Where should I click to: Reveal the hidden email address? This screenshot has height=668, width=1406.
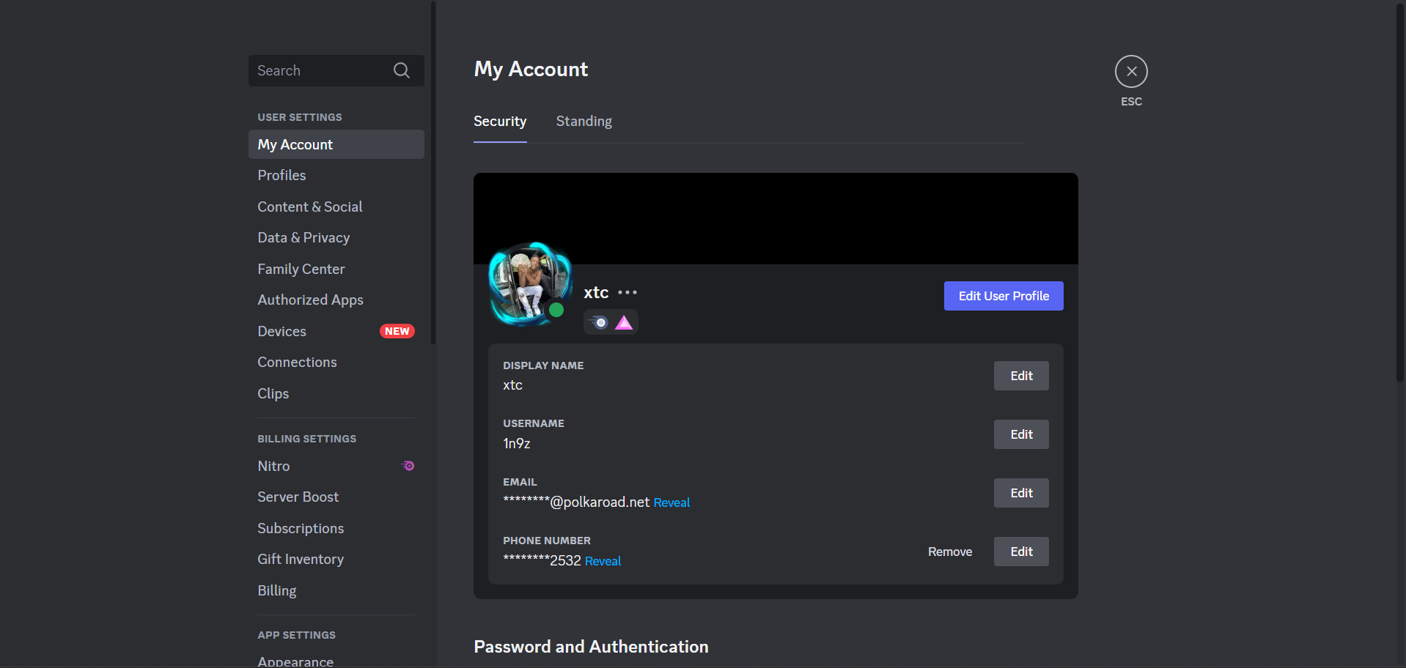pyautogui.click(x=671, y=502)
